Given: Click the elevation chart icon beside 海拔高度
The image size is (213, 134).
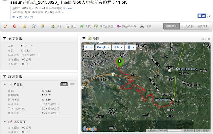Looking at the screenshot, I should (x=10, y=121).
